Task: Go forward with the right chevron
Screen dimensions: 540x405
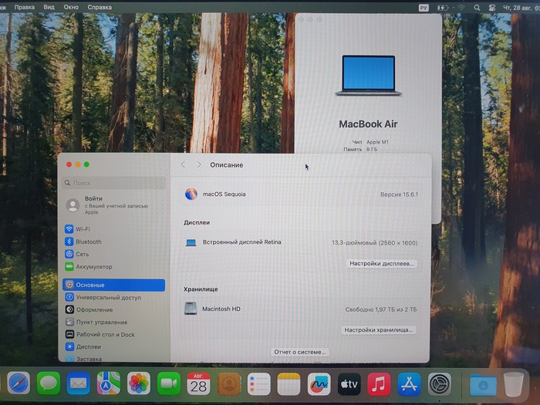Action: tap(199, 165)
